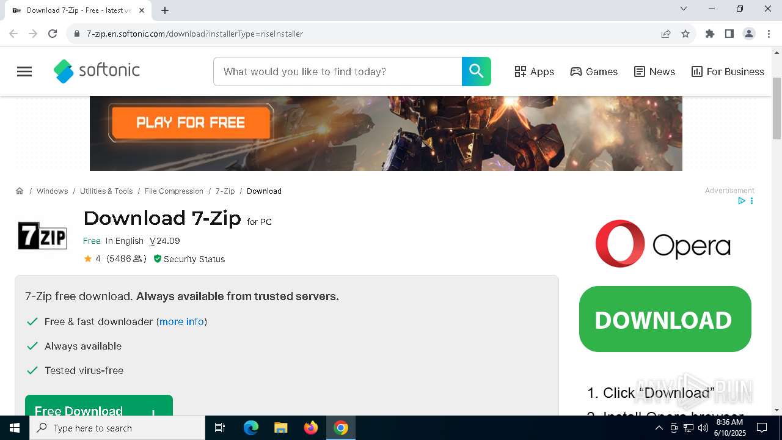This screenshot has width=782, height=440.
Task: Launch Microsoft Edge from taskbar
Action: [x=251, y=428]
